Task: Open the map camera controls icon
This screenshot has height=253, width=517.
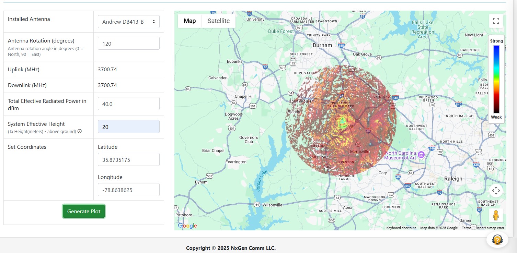Action: pyautogui.click(x=496, y=190)
